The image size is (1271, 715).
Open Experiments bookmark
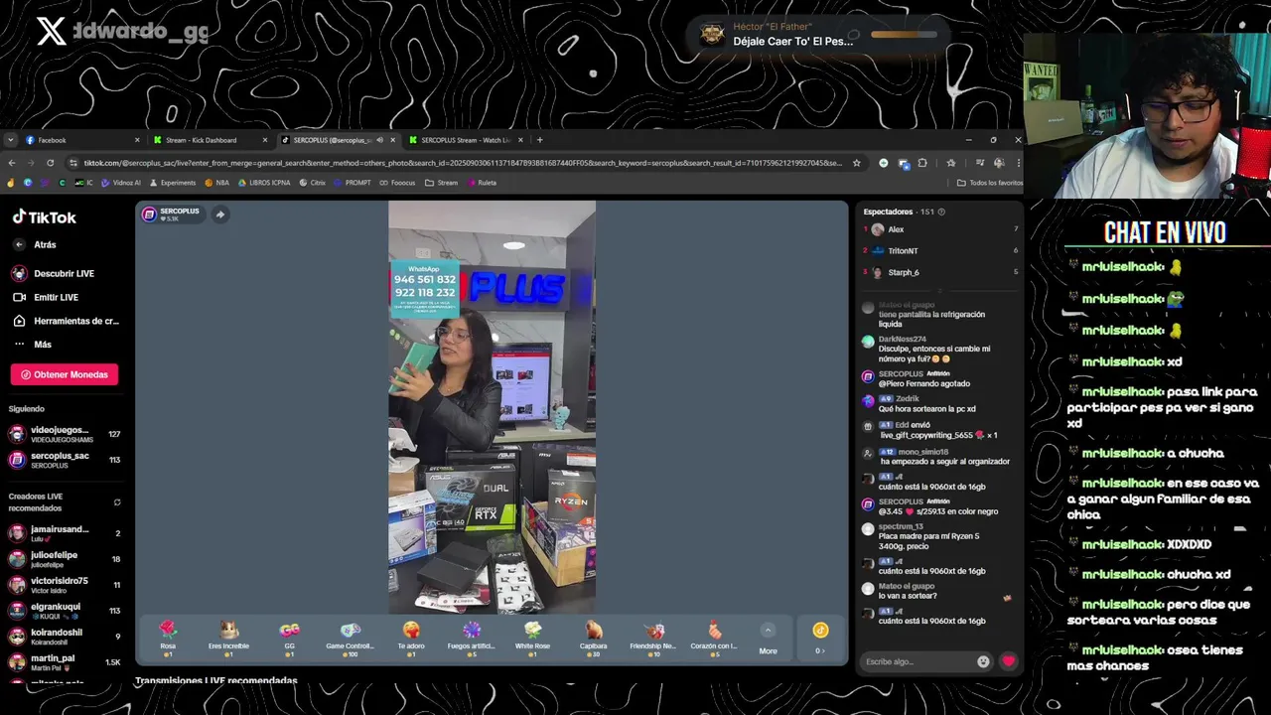(x=173, y=183)
